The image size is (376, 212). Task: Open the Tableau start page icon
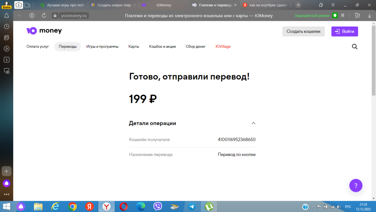pos(18,5)
